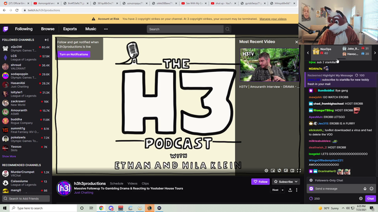
Task: Open pokelawls followed channel
Action: coord(26,139)
